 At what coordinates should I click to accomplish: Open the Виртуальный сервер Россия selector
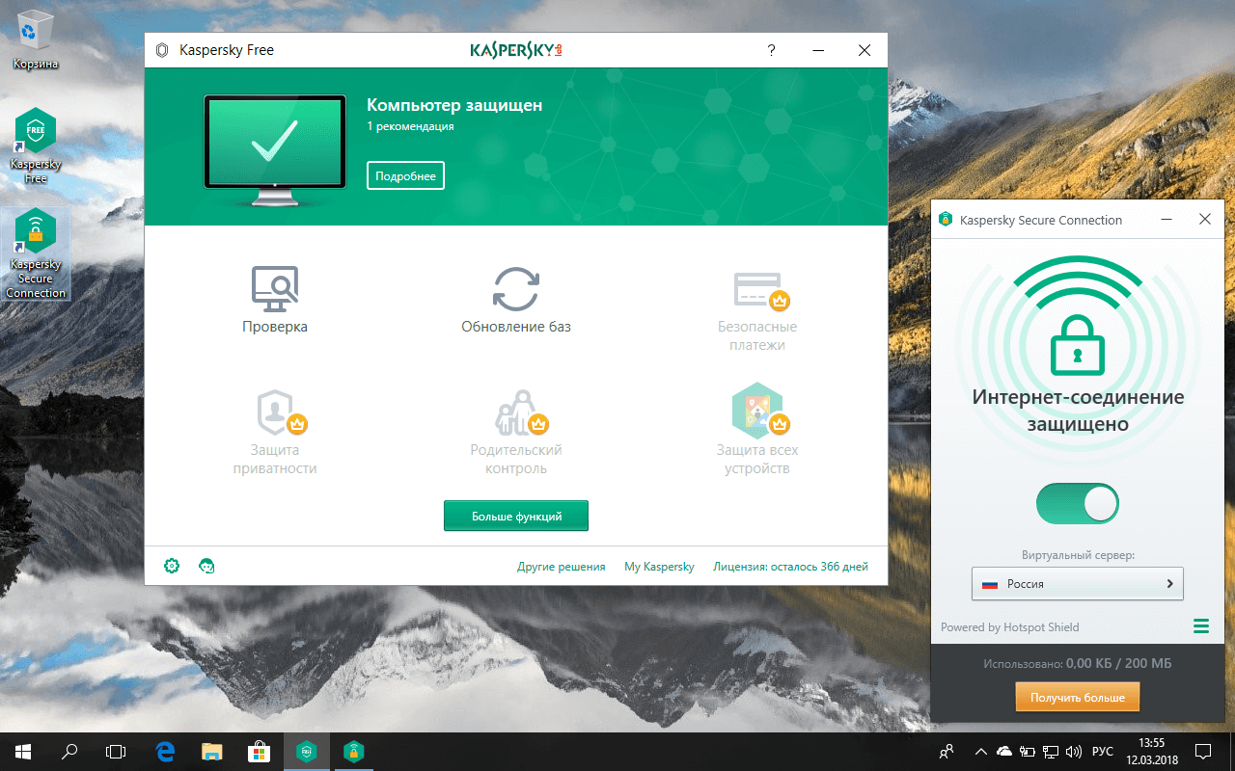(x=1077, y=583)
